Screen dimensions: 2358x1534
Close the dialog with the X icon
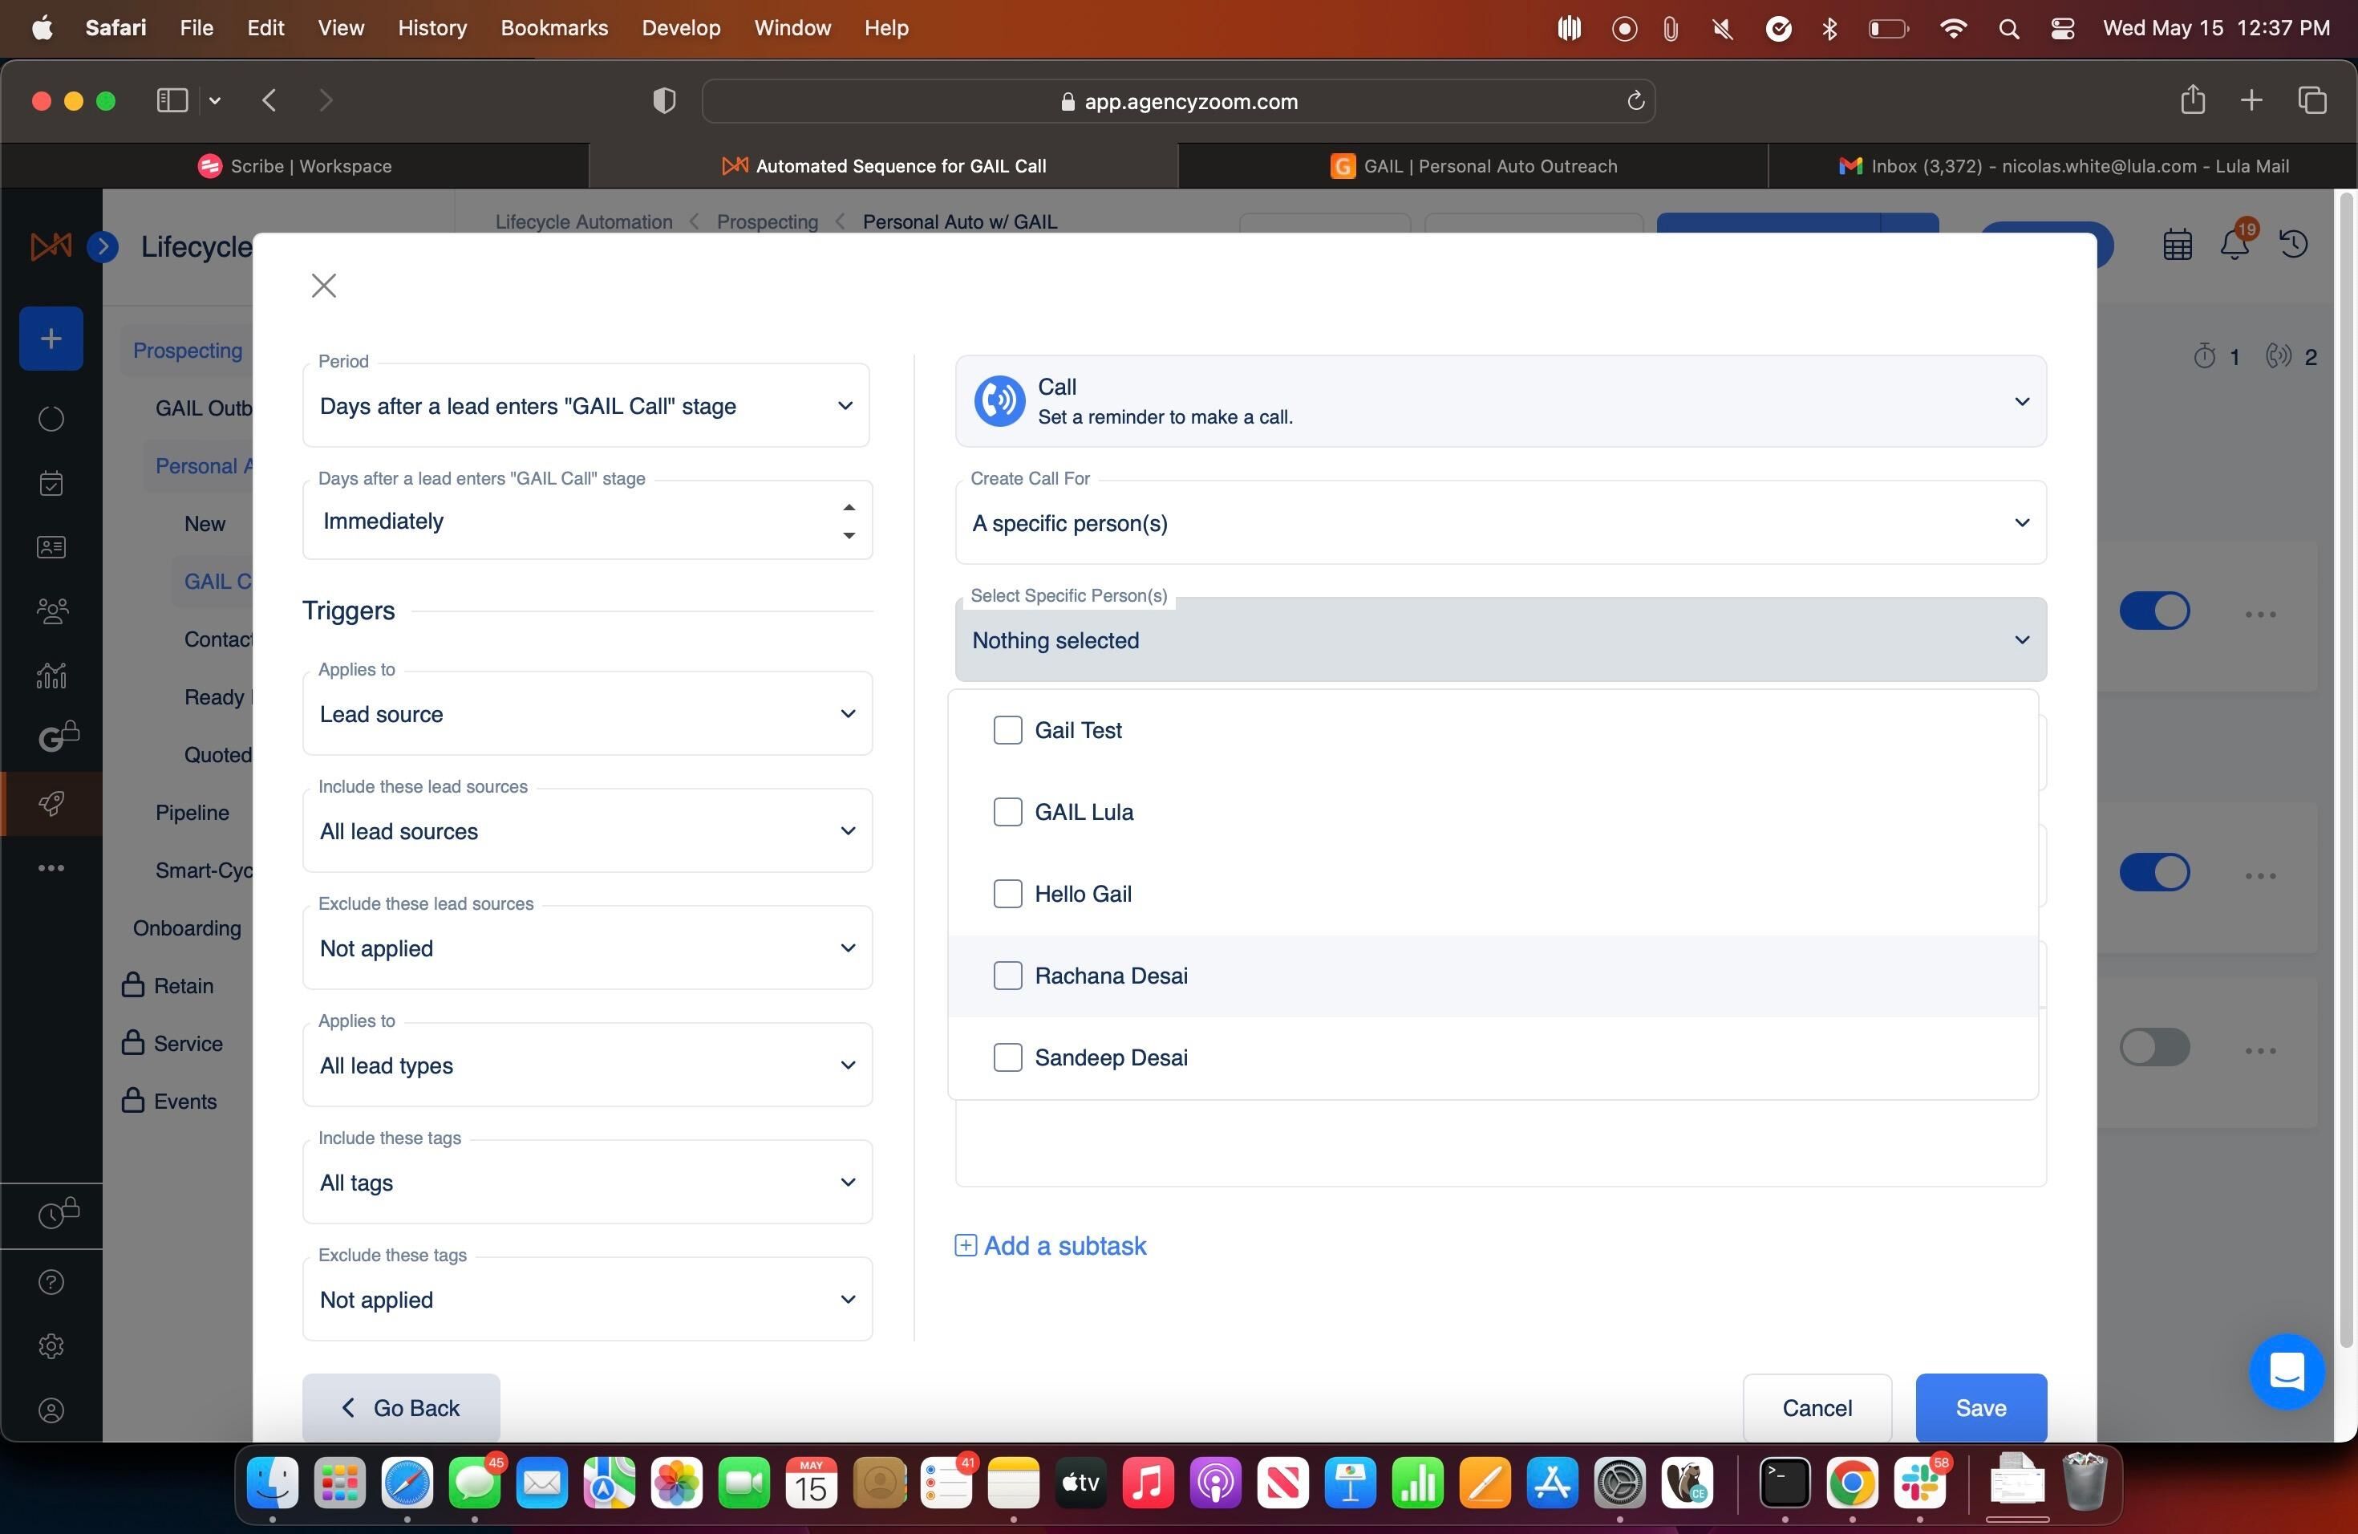tap(323, 286)
